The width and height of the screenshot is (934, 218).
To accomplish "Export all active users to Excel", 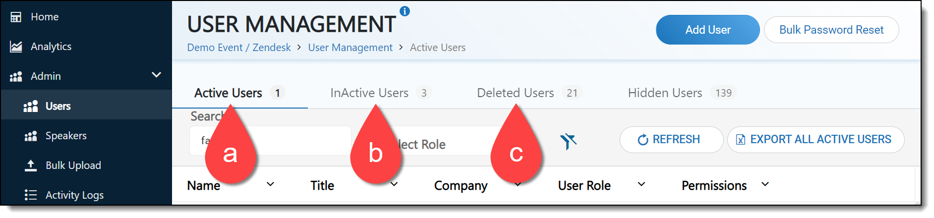I will (816, 140).
